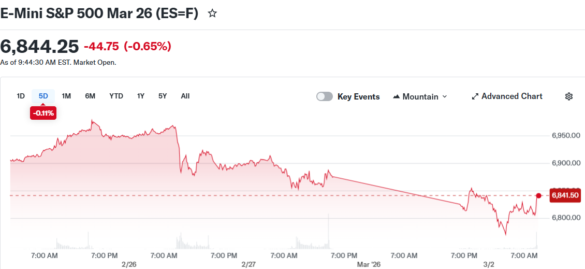This screenshot has width=585, height=269.
Task: Select the YTD time range
Action: (x=116, y=96)
